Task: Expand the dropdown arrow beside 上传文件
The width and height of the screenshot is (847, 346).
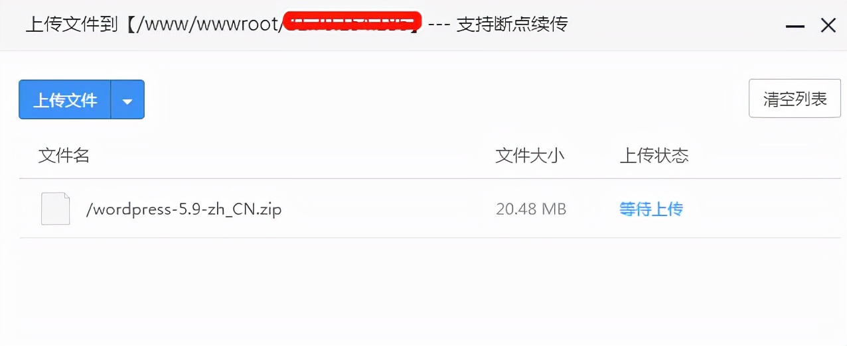Action: pos(127,100)
